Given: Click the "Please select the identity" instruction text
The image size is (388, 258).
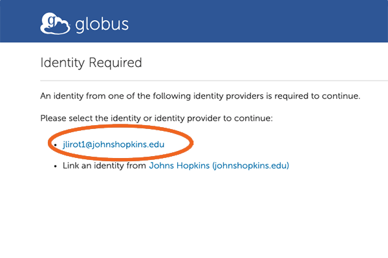Looking at the screenshot, I should [156, 118].
